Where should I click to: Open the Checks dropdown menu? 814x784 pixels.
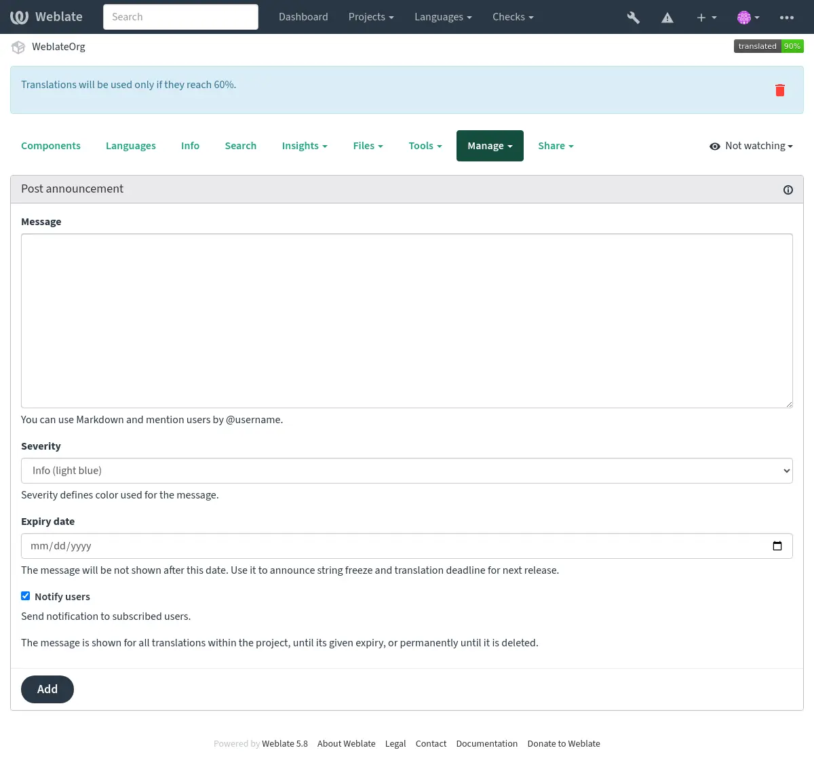(513, 17)
